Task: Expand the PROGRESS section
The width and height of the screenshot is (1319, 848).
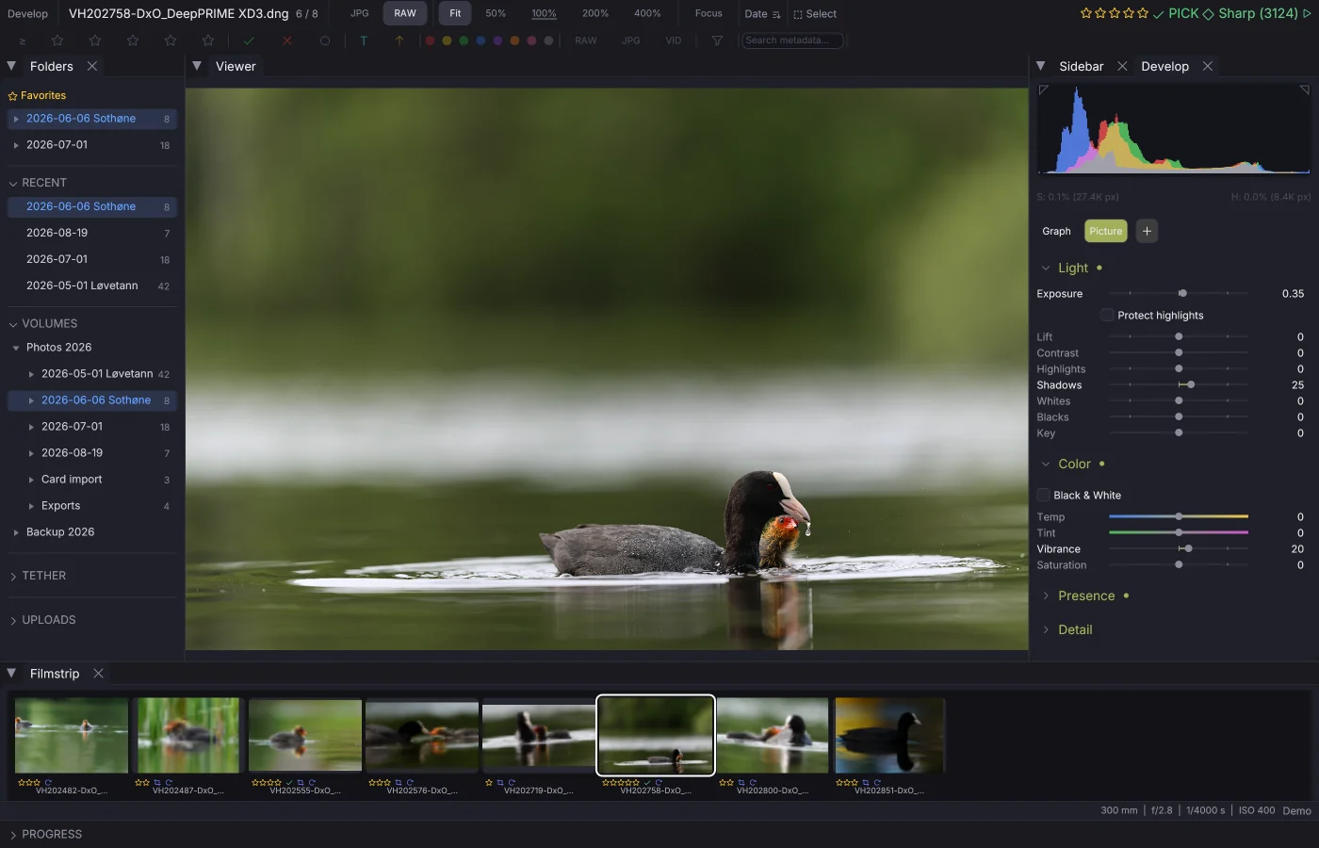Action: point(13,835)
